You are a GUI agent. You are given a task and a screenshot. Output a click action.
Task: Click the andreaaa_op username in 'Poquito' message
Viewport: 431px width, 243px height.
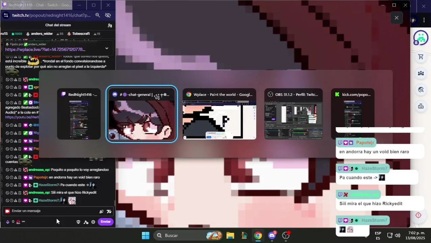pos(39,170)
